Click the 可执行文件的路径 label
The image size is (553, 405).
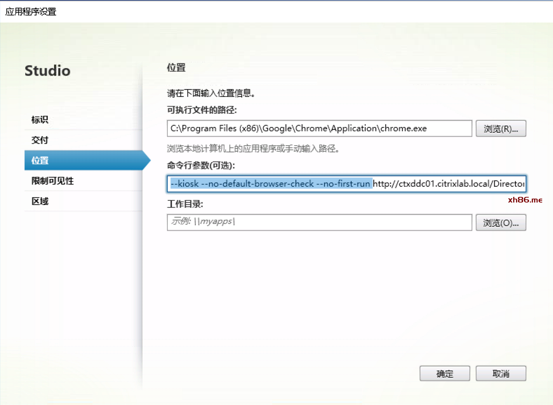[x=202, y=110]
